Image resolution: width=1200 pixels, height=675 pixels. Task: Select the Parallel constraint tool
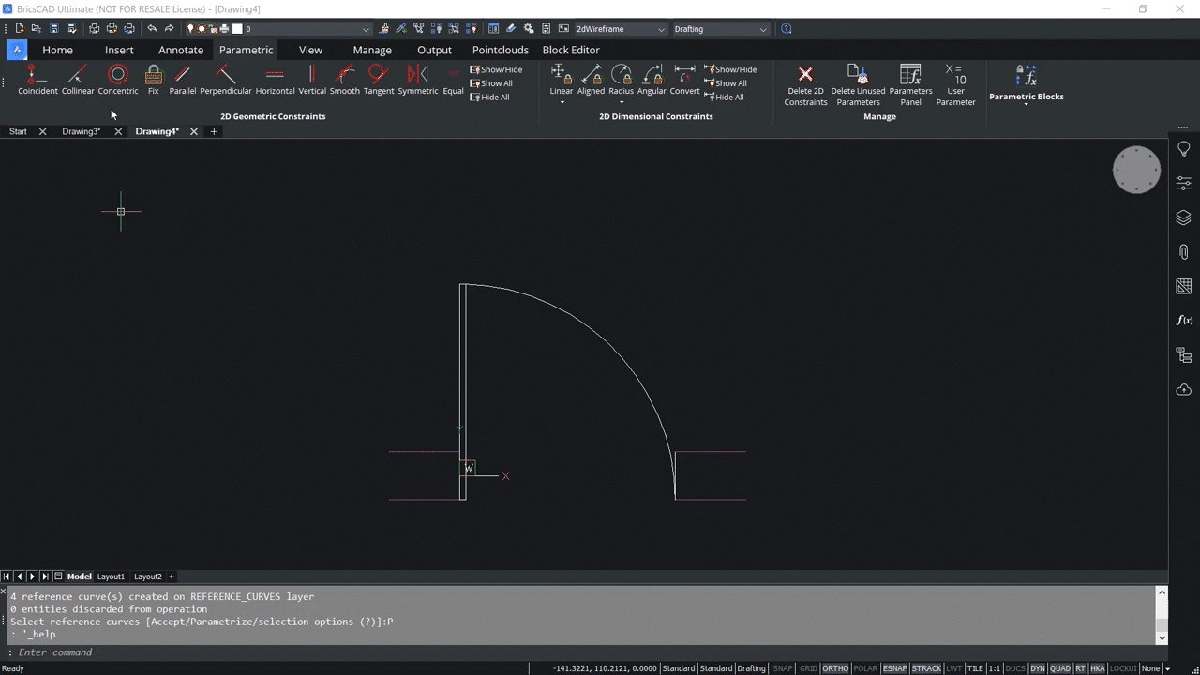point(183,80)
